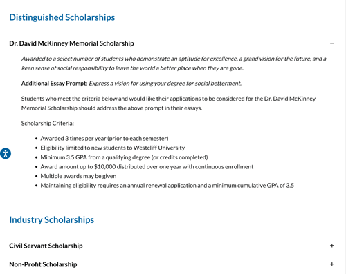Image resolution: width=346 pixels, height=274 pixels.
Task: Open the accessibility widget icon
Action: coord(6,153)
